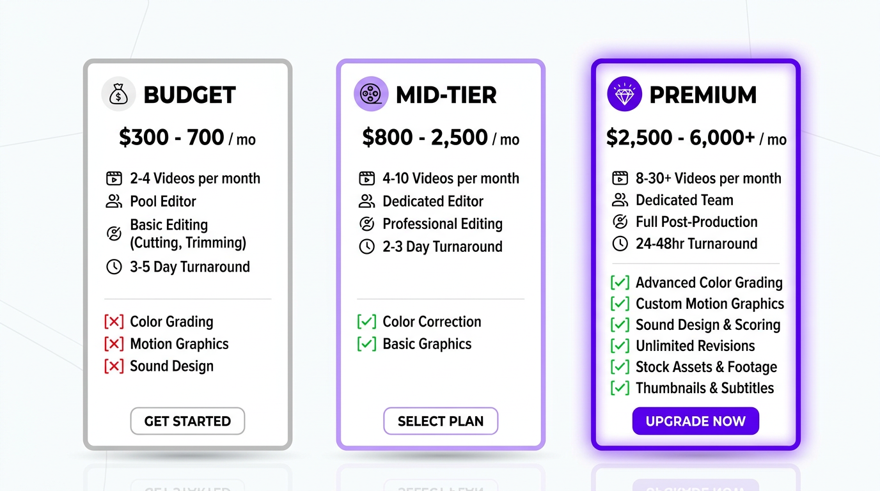Click the Professional Editing gear icon
The height and width of the screenshot is (491, 880).
[x=366, y=224]
